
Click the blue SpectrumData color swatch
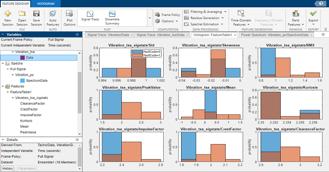click(x=22, y=80)
